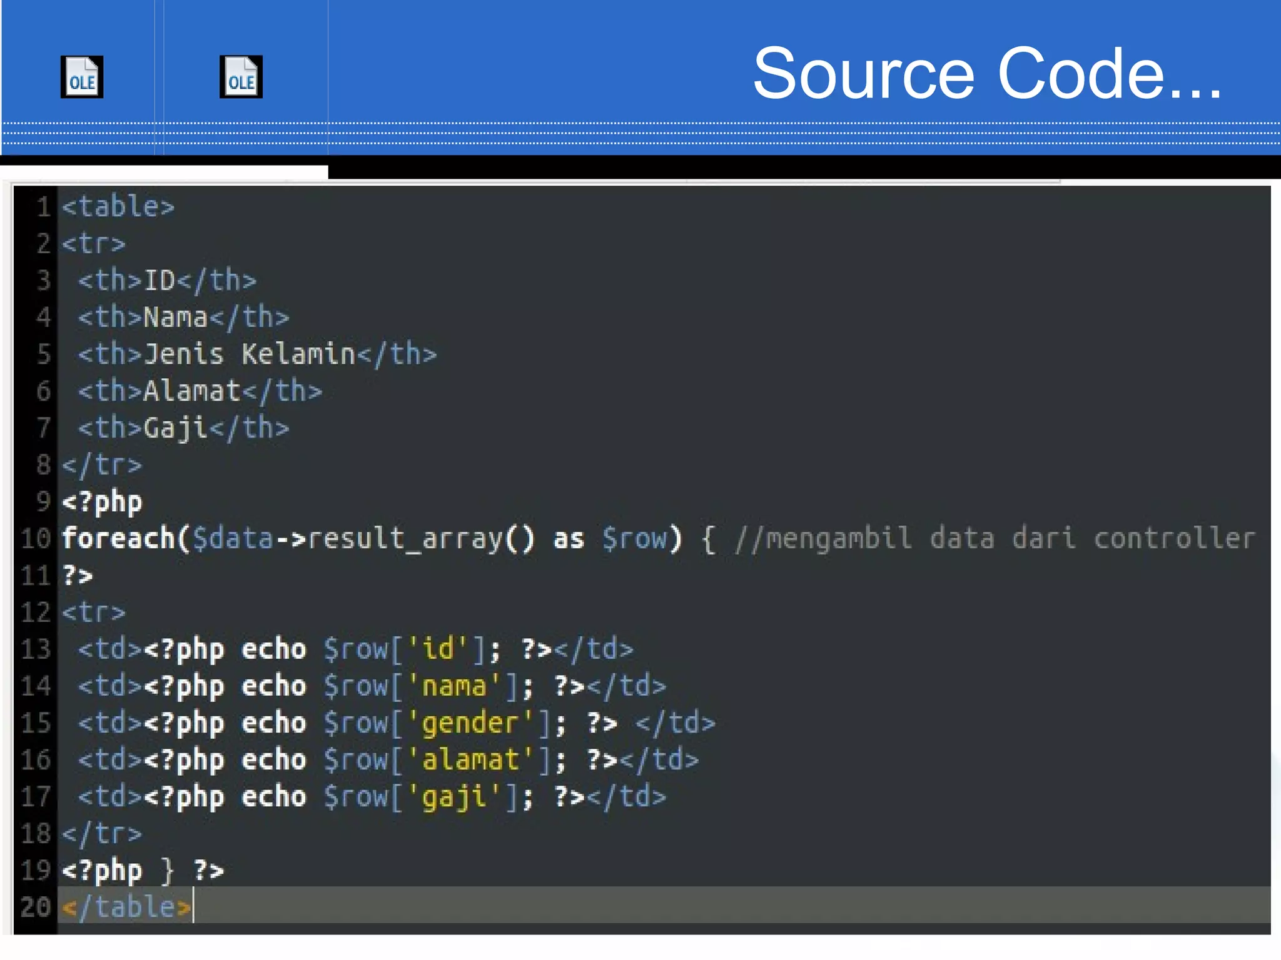Open the second OLE object icon
This screenshot has height=960, width=1281.
click(241, 77)
